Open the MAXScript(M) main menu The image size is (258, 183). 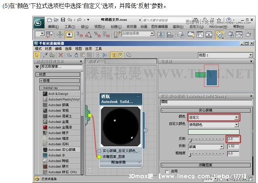(218, 27)
